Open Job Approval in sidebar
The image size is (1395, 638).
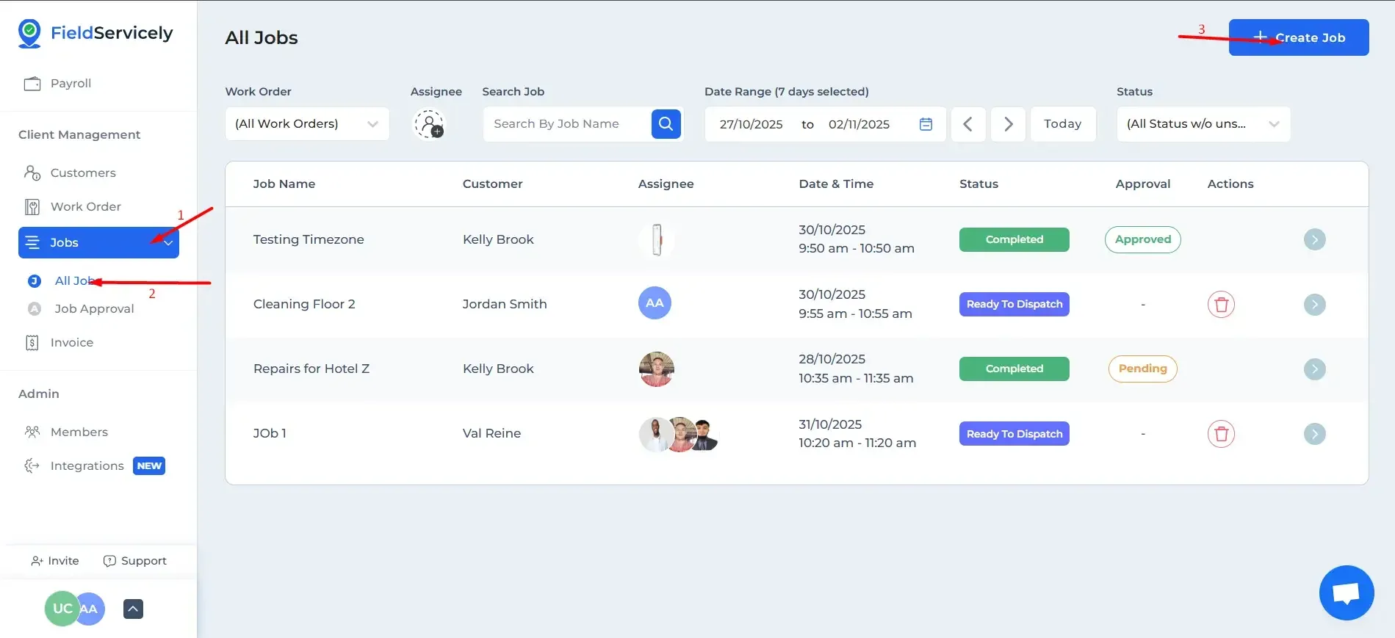point(94,308)
